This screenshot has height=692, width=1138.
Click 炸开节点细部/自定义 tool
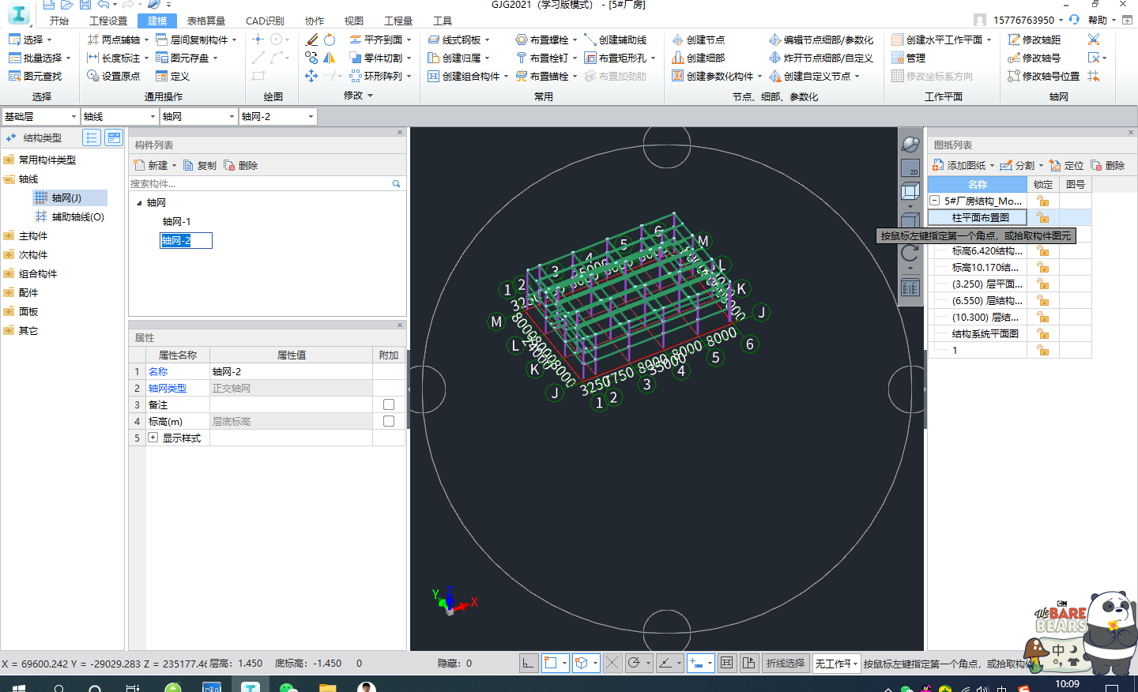point(821,58)
